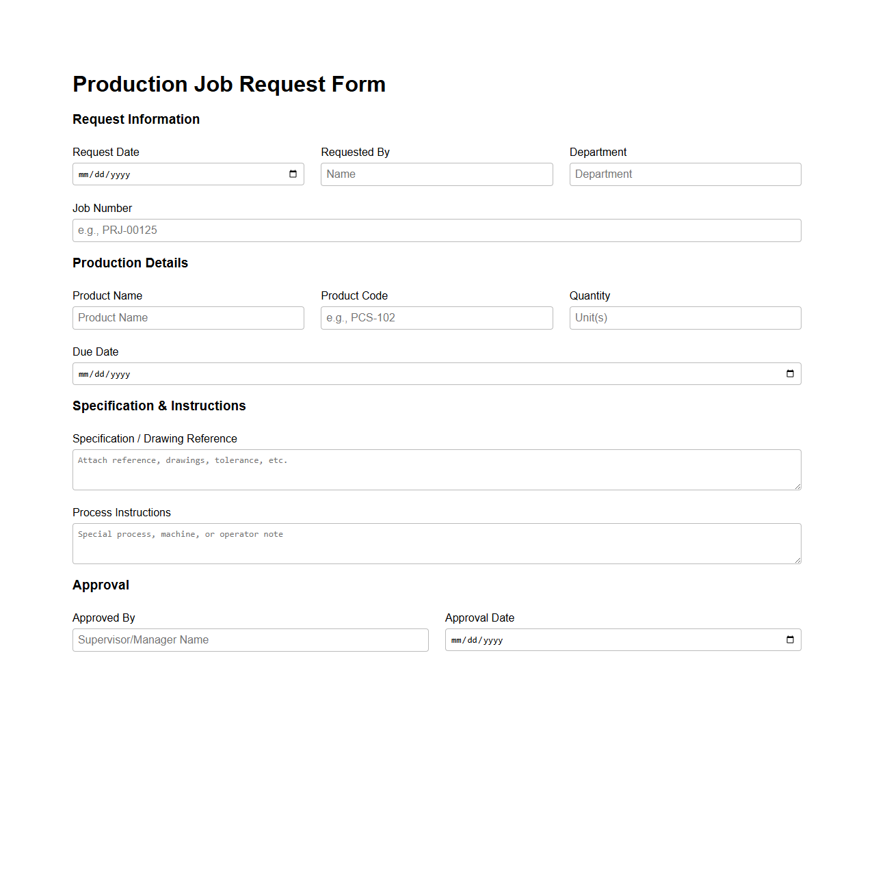Click the Quantity units field
This screenshot has height=889, width=874.
pos(684,317)
